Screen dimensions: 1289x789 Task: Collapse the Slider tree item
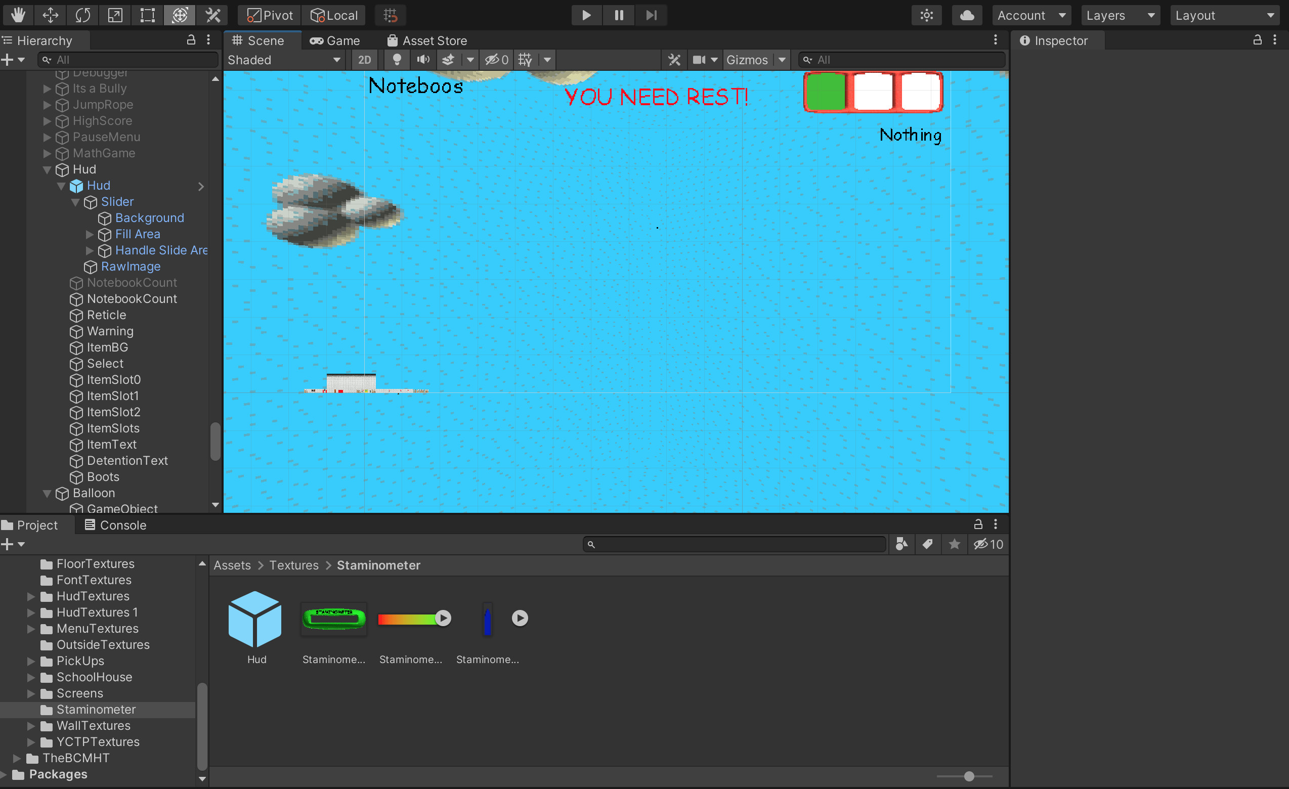(x=75, y=202)
